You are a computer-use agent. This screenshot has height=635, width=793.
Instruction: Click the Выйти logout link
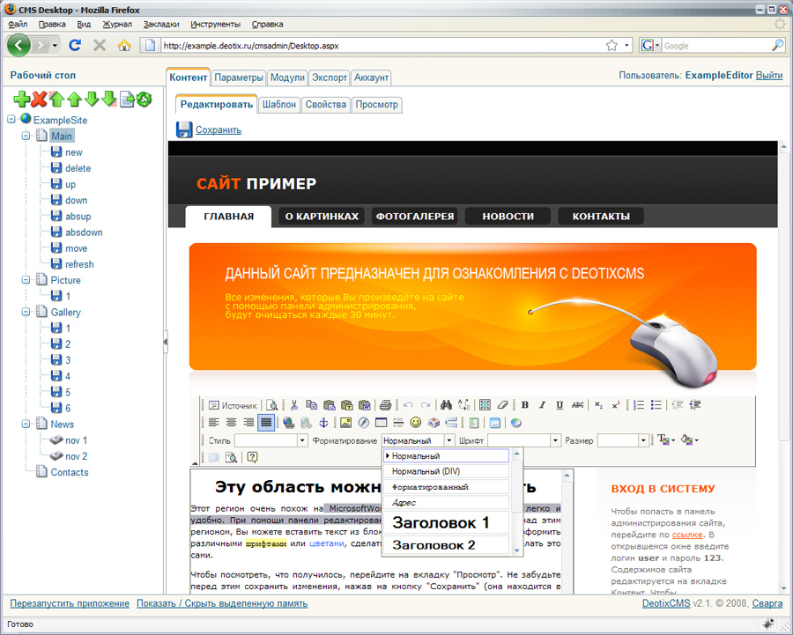click(768, 76)
